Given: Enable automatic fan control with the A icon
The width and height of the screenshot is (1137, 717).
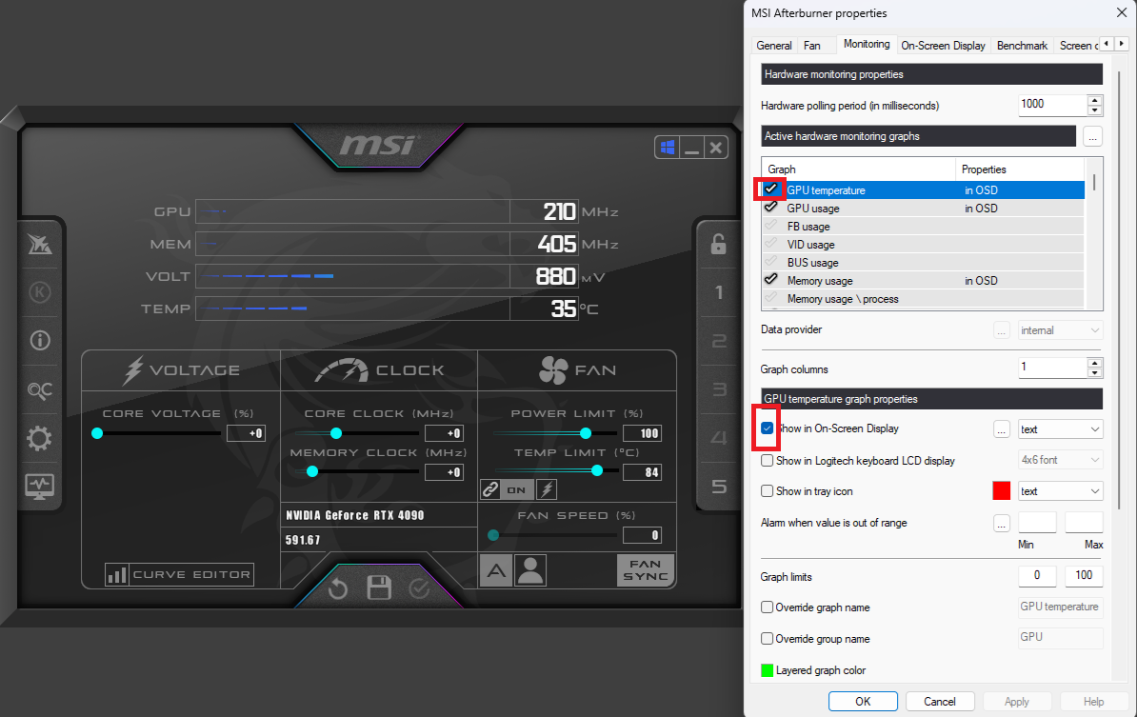Looking at the screenshot, I should click(x=496, y=569).
